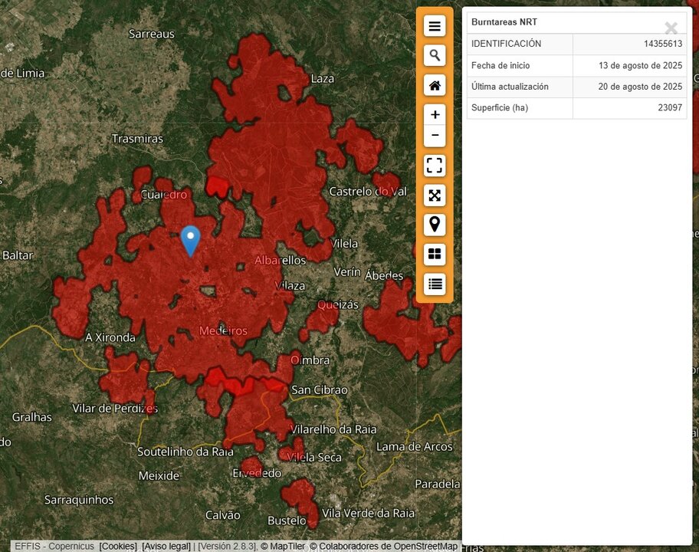Select the Ábedes map label
The width and height of the screenshot is (699, 552).
click(x=384, y=275)
